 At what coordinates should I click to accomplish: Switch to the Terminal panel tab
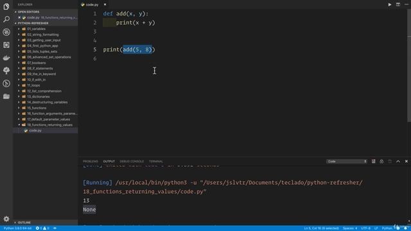pos(155,161)
